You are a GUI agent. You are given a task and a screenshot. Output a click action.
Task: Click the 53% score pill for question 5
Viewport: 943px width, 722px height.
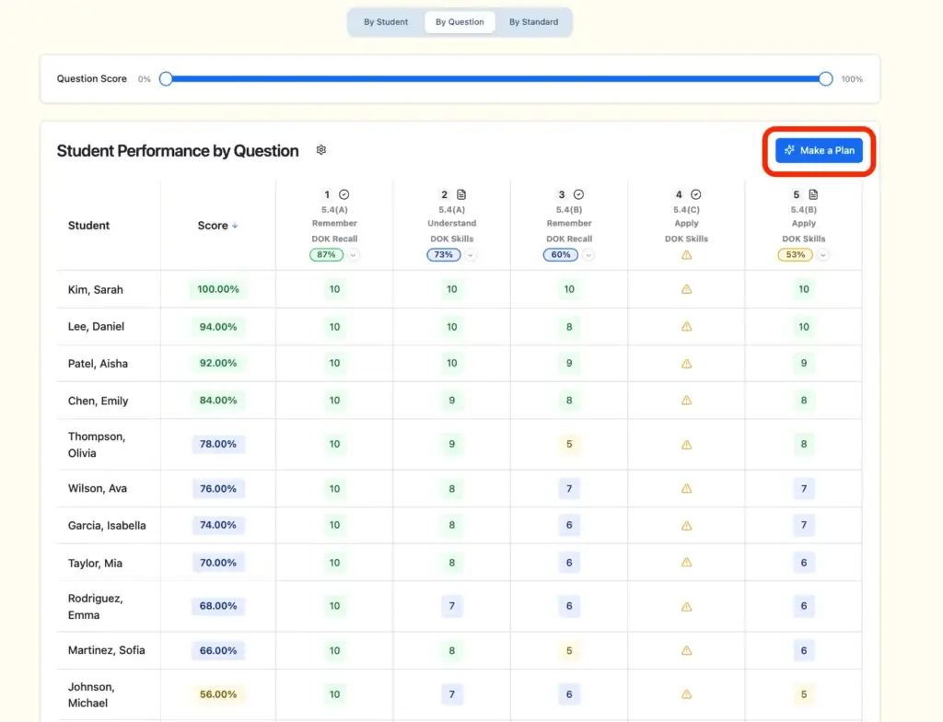[x=794, y=255]
